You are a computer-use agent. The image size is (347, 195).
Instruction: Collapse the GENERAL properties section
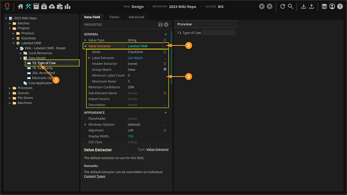[166, 34]
